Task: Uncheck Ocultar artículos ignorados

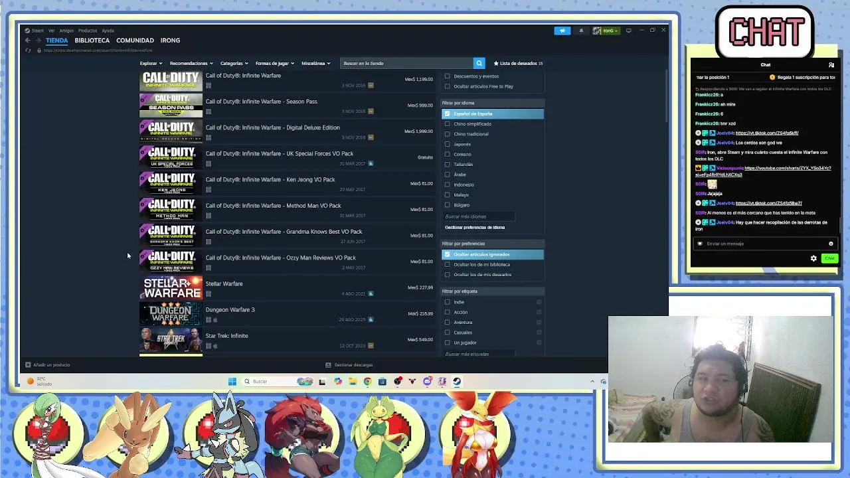Action: (x=447, y=254)
